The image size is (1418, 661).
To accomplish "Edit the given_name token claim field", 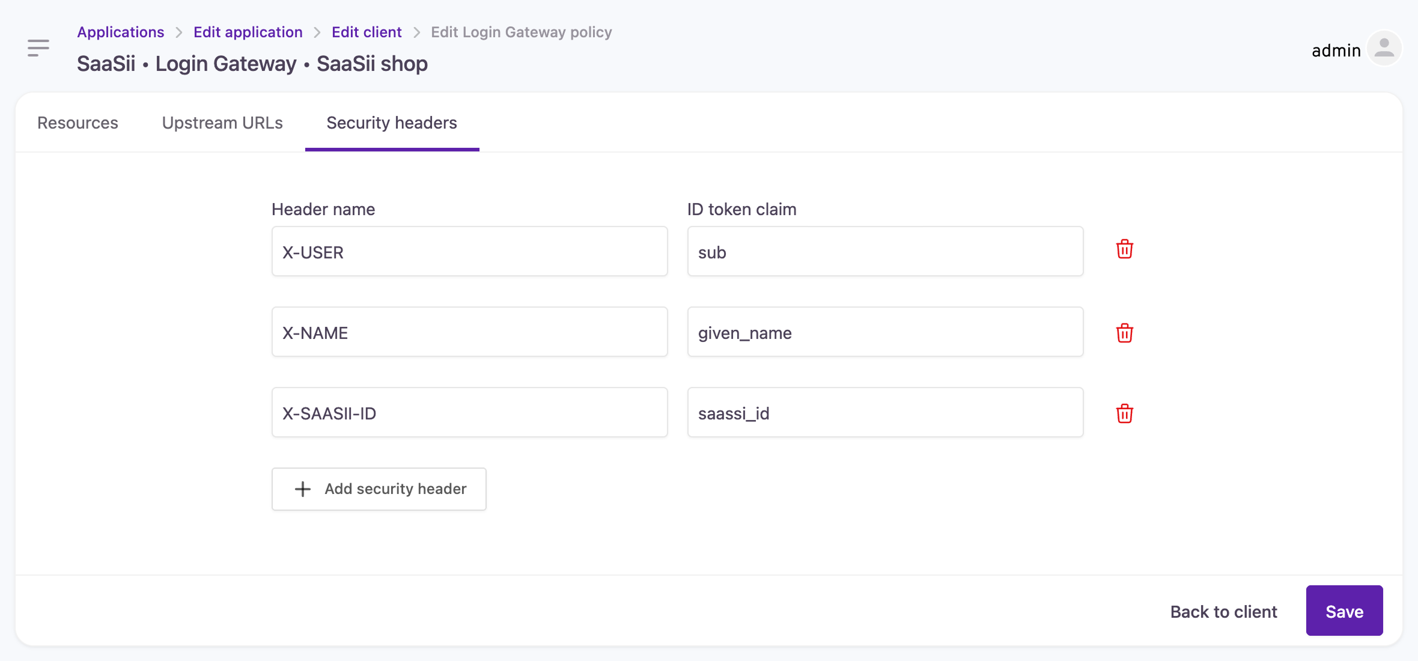I will tap(884, 332).
